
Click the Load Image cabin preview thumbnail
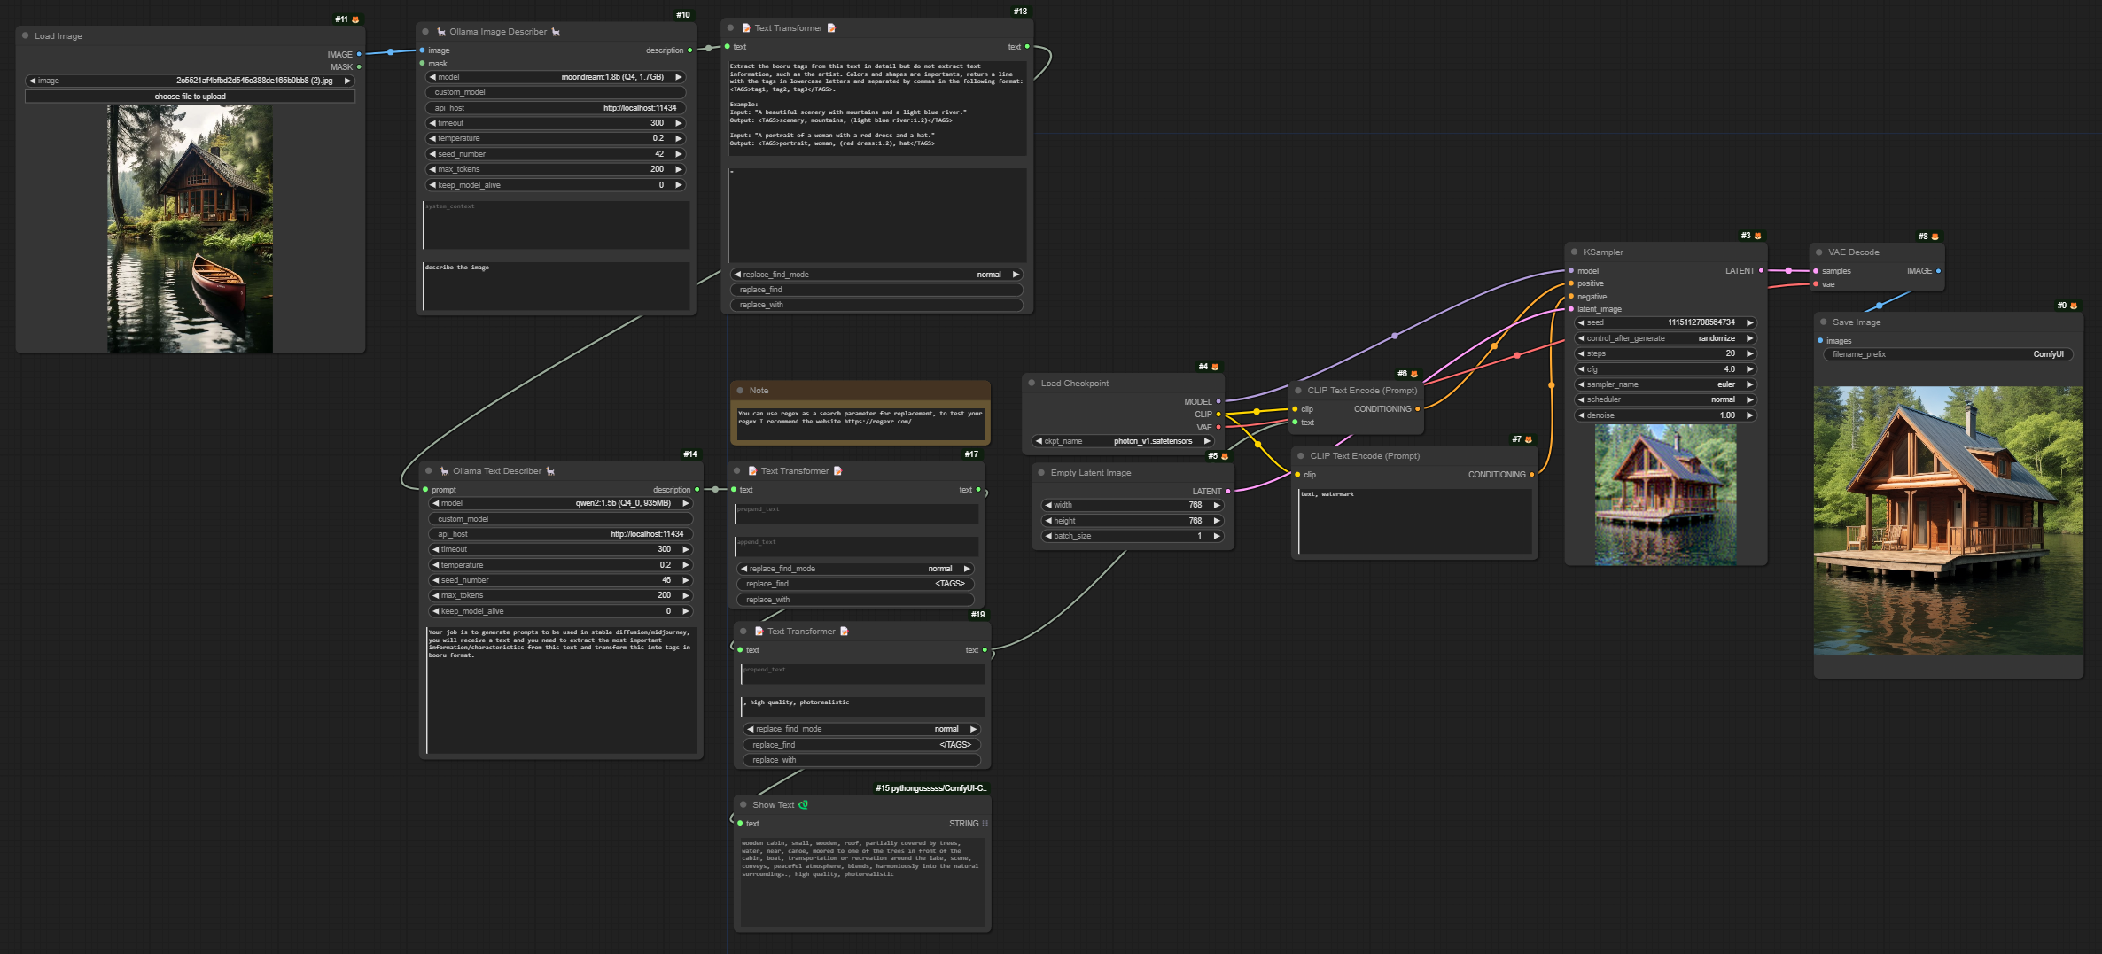[x=190, y=229]
